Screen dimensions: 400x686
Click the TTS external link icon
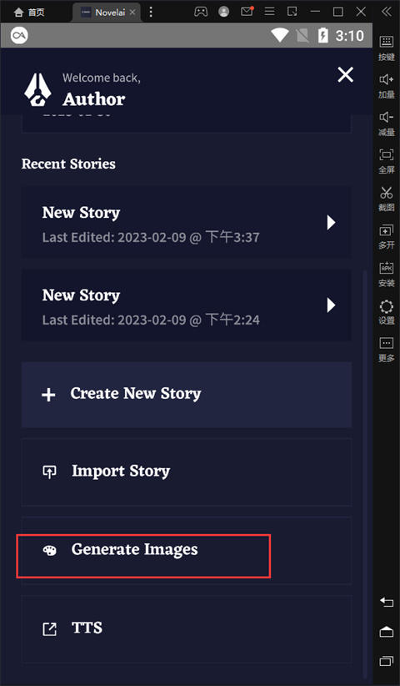pos(49,629)
